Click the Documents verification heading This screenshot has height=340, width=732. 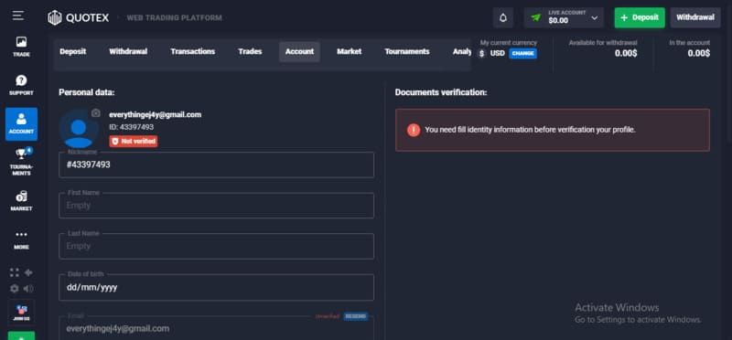441,92
